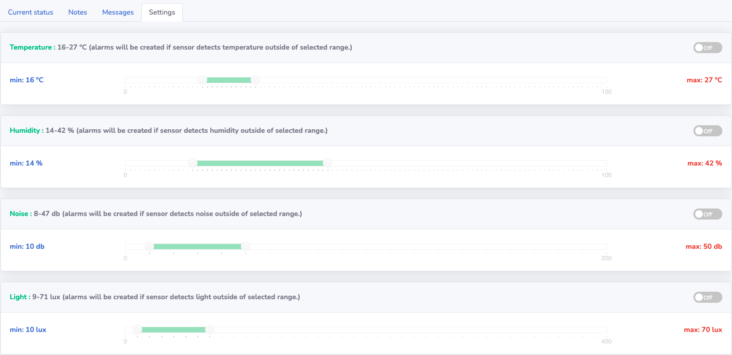Click the green Humidity range bar
The width and height of the screenshot is (732, 355).
(x=260, y=163)
